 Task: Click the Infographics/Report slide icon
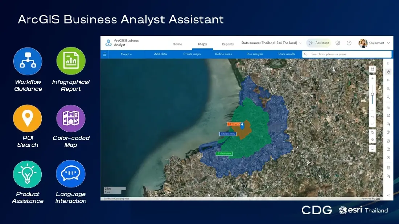(71, 61)
